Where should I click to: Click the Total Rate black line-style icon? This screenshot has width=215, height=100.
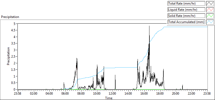click(210, 3)
